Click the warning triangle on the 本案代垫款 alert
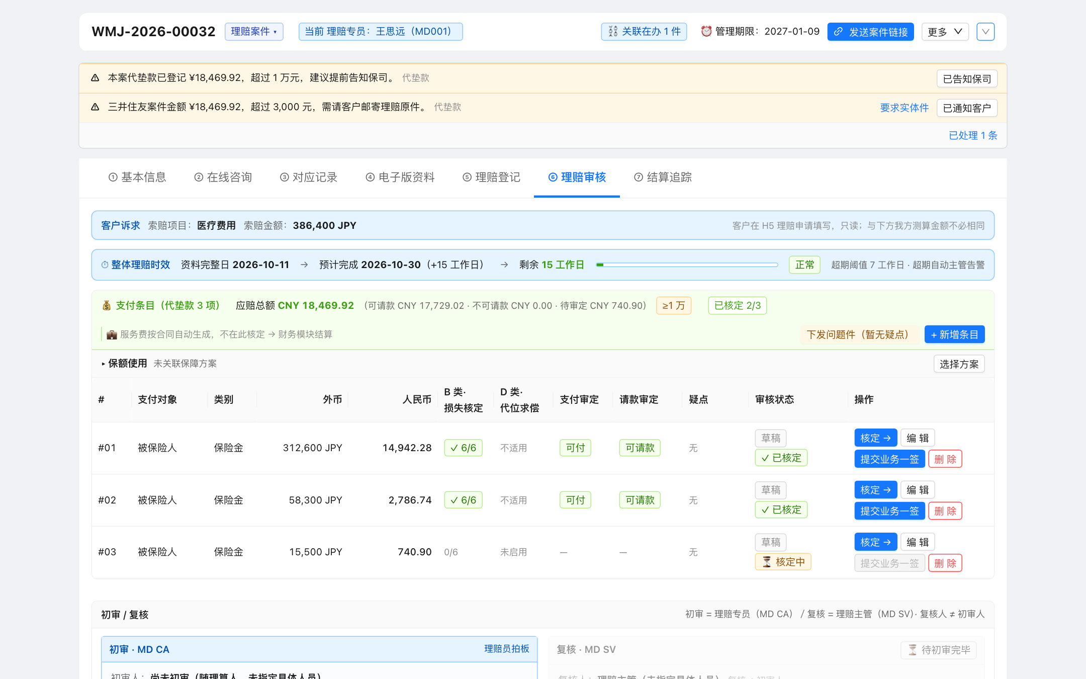Viewport: 1086px width, 679px height. tap(95, 78)
